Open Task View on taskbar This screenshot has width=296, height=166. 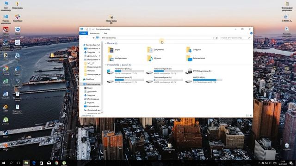[18, 163]
